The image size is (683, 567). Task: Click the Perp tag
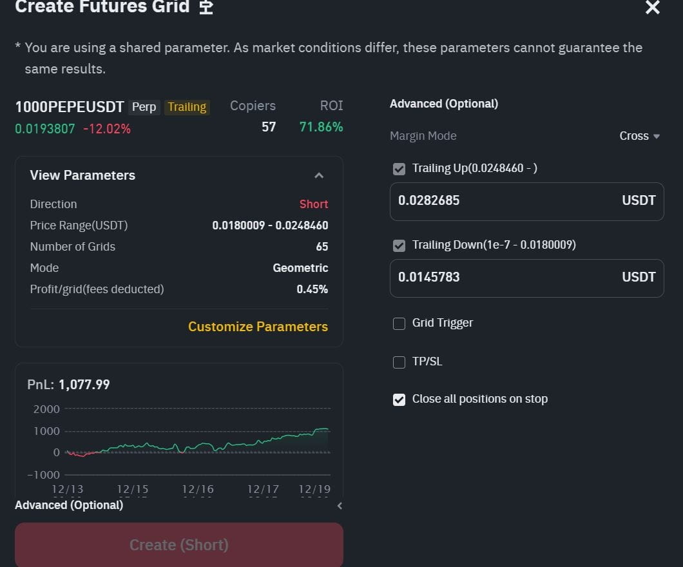click(144, 107)
